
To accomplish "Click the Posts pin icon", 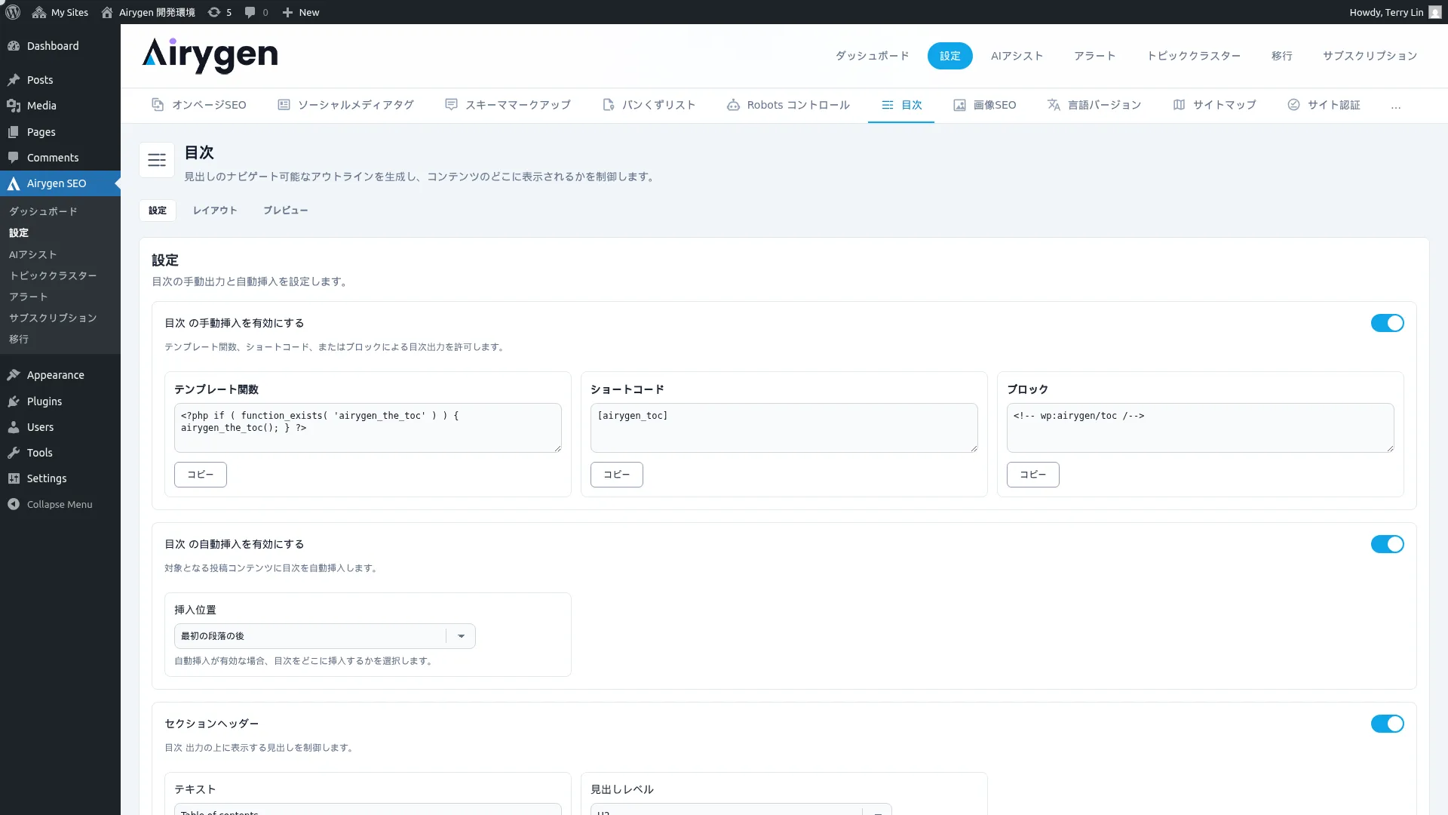I will pyautogui.click(x=14, y=80).
